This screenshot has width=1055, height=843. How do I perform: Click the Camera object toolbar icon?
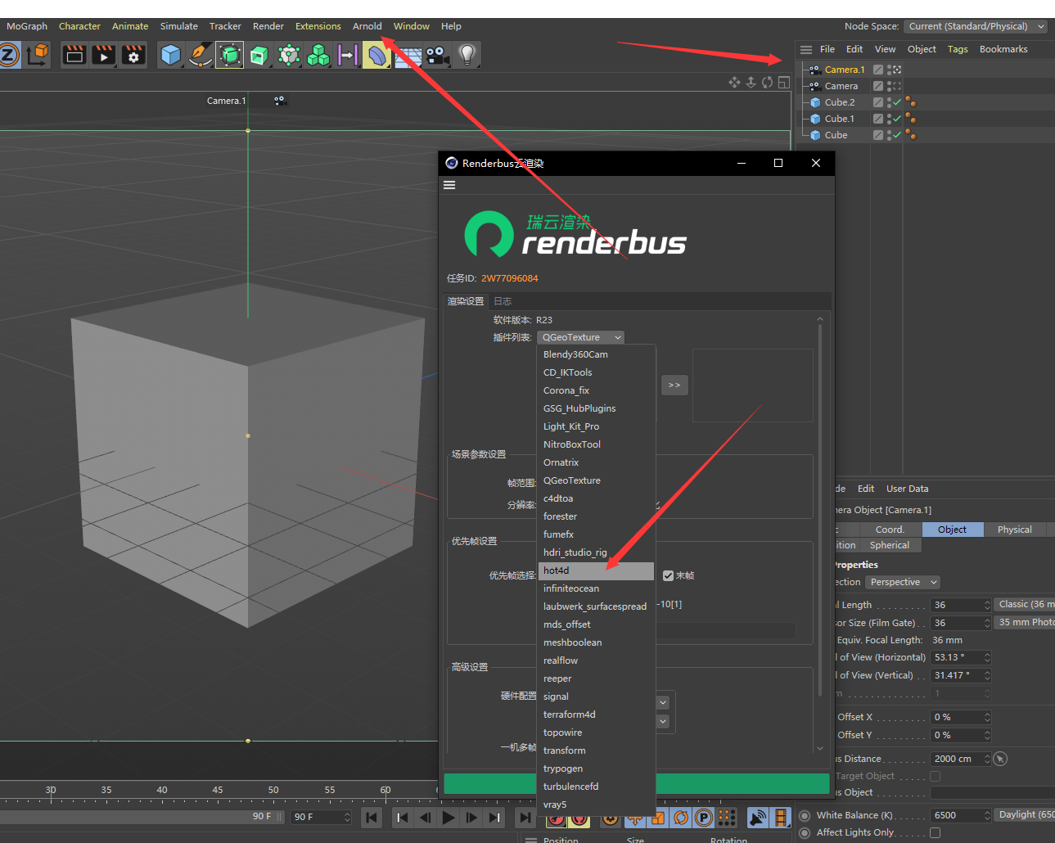point(438,55)
